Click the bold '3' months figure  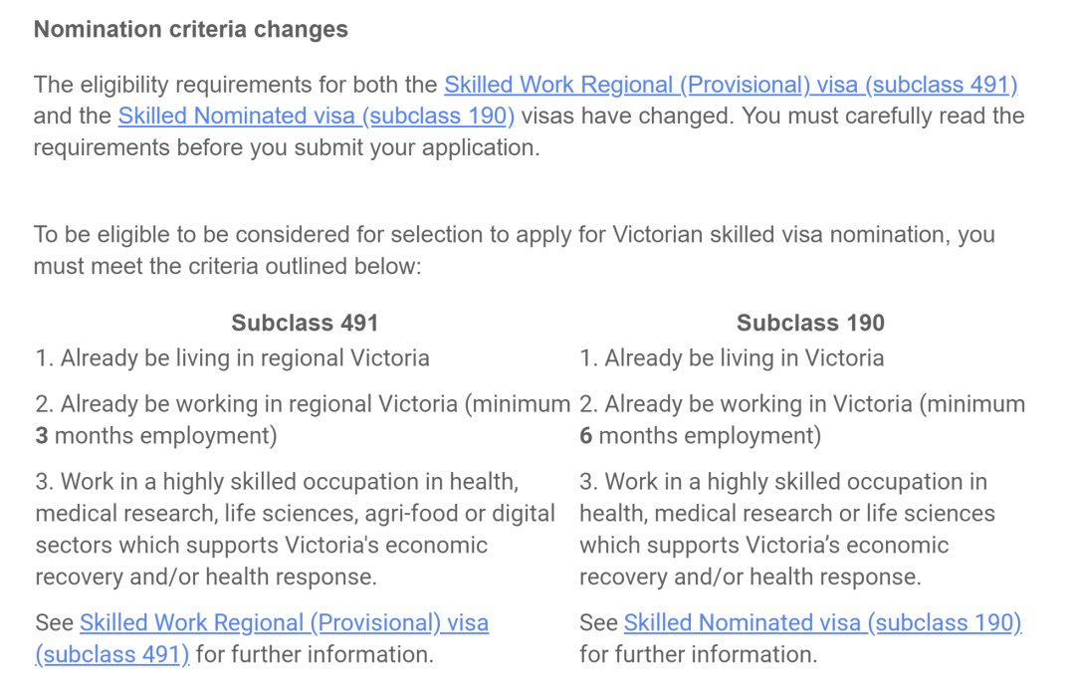[x=42, y=436]
